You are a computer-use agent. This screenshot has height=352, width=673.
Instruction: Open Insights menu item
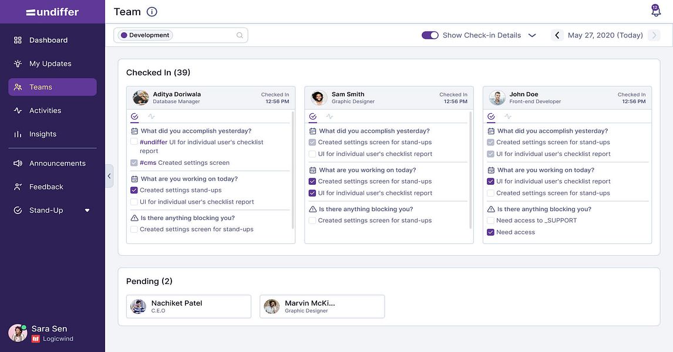point(52,134)
